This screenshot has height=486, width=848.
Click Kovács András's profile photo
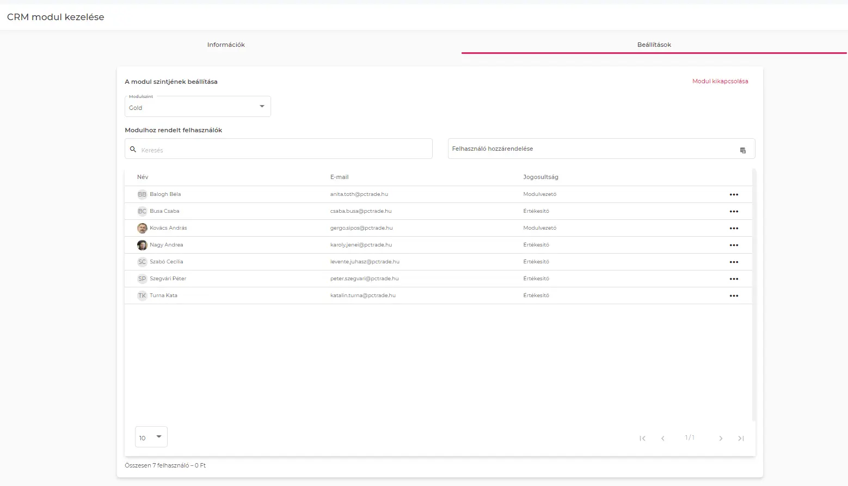[x=142, y=228]
